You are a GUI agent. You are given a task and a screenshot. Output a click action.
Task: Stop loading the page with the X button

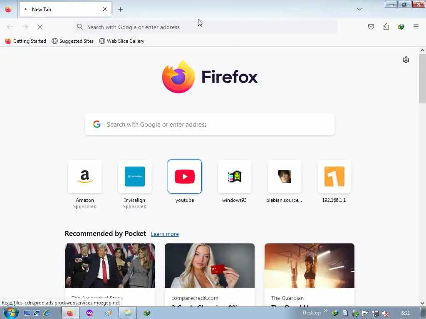point(40,27)
